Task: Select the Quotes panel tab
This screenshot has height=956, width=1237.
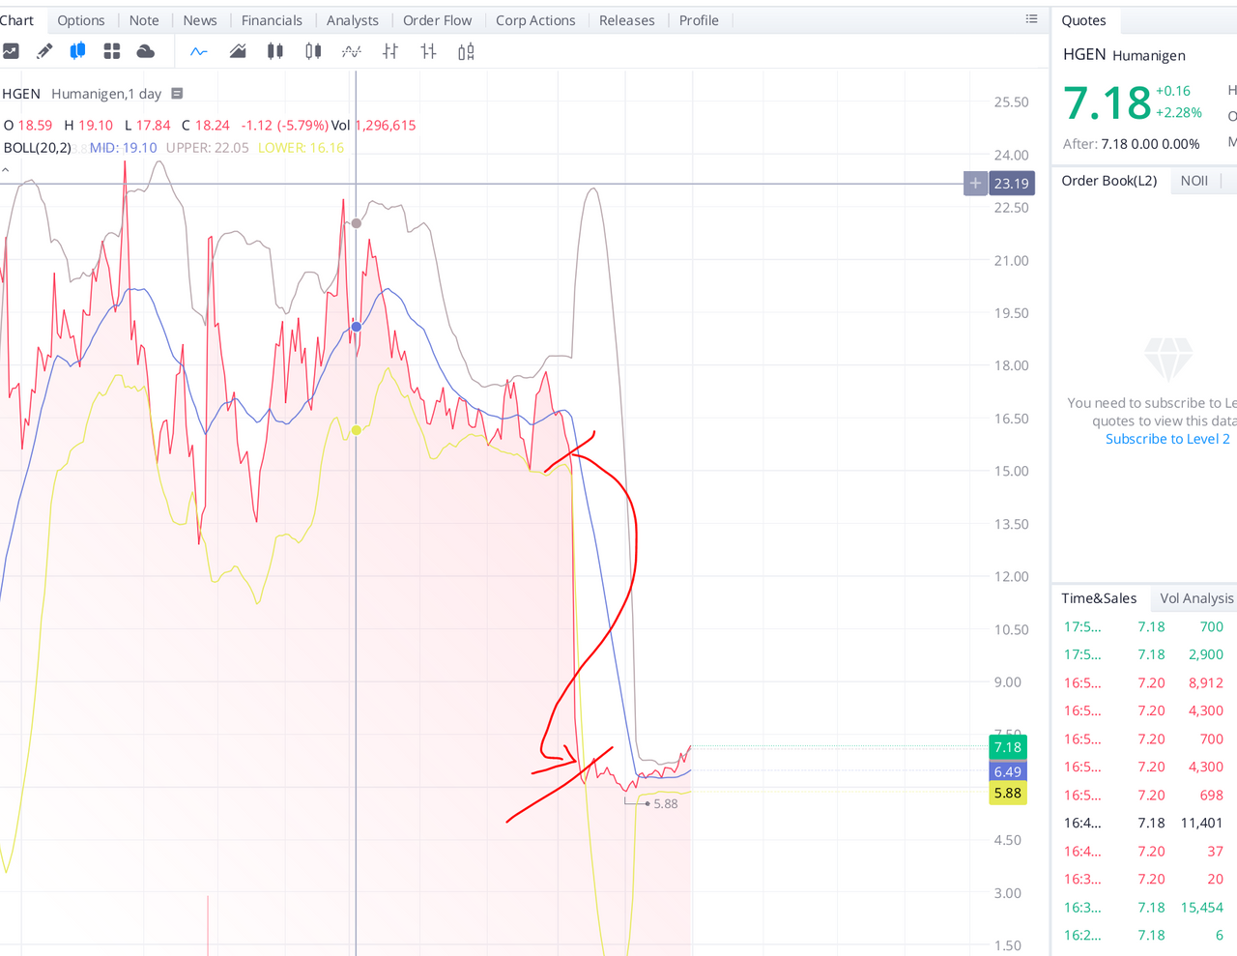Action: [x=1083, y=20]
